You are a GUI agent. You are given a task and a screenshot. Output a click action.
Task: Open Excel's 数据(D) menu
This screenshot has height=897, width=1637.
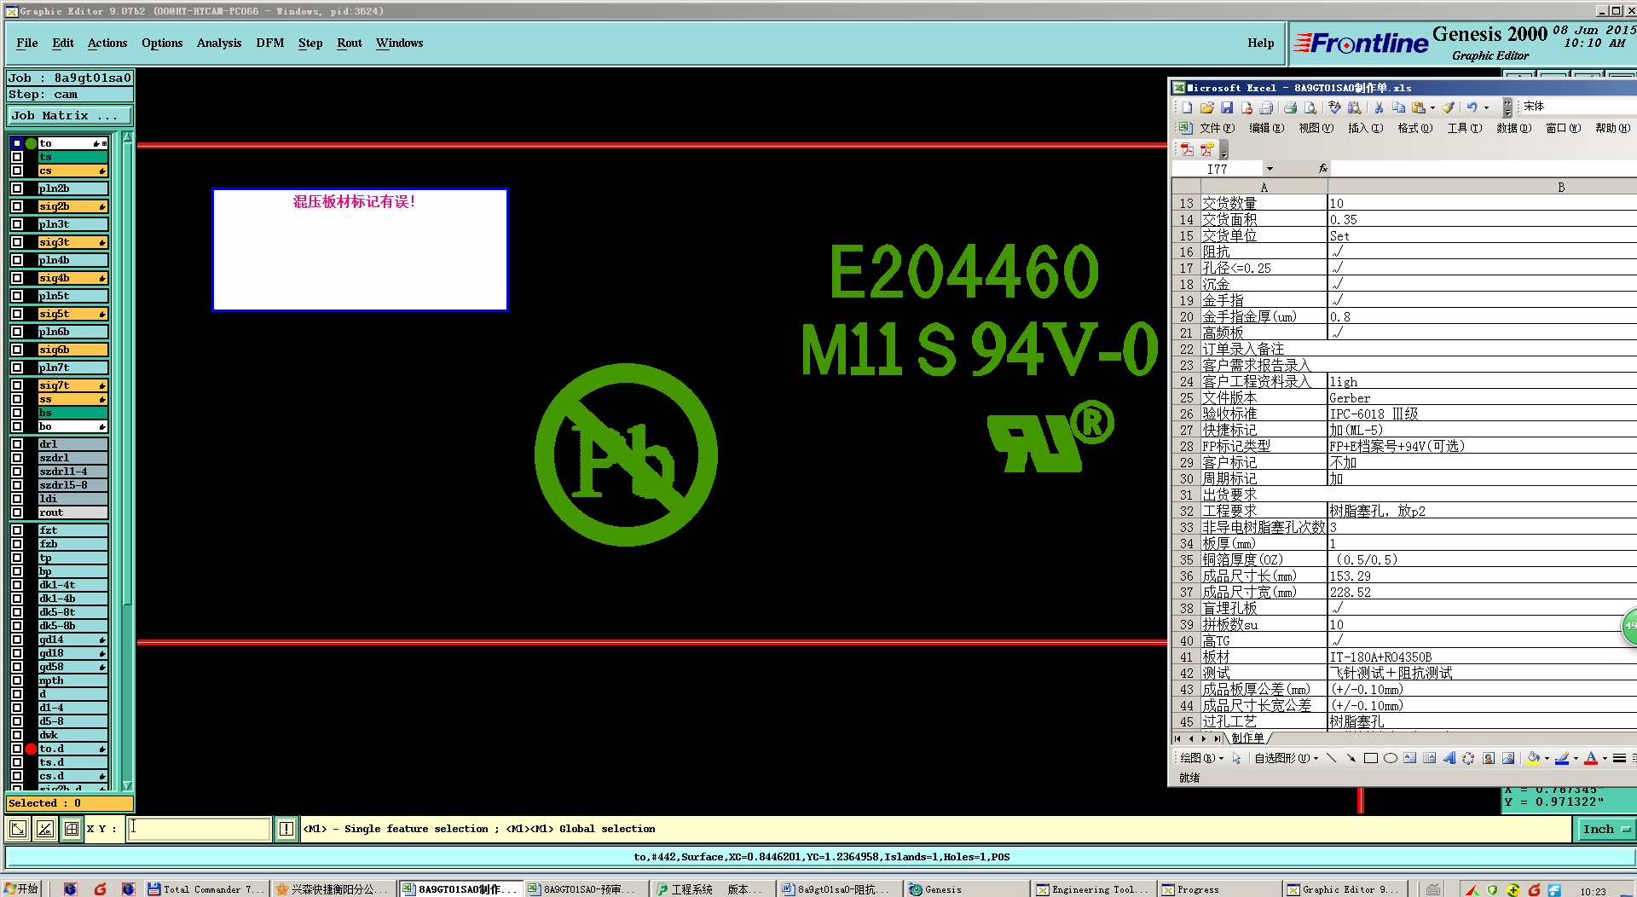click(x=1513, y=128)
